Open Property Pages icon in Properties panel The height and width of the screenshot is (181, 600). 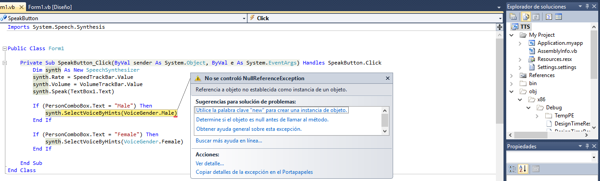(536, 169)
